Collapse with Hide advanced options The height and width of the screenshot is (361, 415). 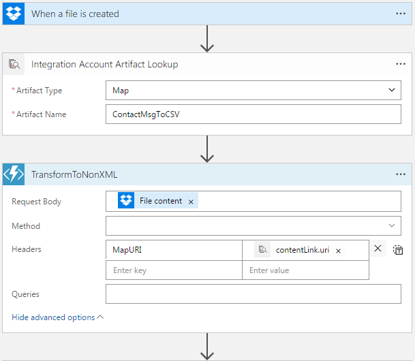coord(58,317)
